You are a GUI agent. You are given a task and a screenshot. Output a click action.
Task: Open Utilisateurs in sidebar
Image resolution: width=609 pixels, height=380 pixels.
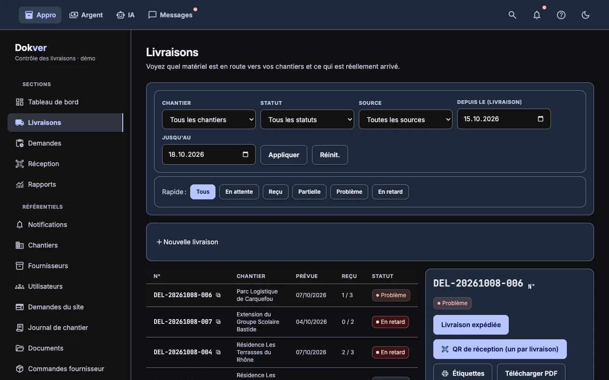(x=65, y=286)
